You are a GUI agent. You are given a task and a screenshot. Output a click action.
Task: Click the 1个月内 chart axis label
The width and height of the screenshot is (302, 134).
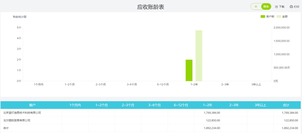39,84
